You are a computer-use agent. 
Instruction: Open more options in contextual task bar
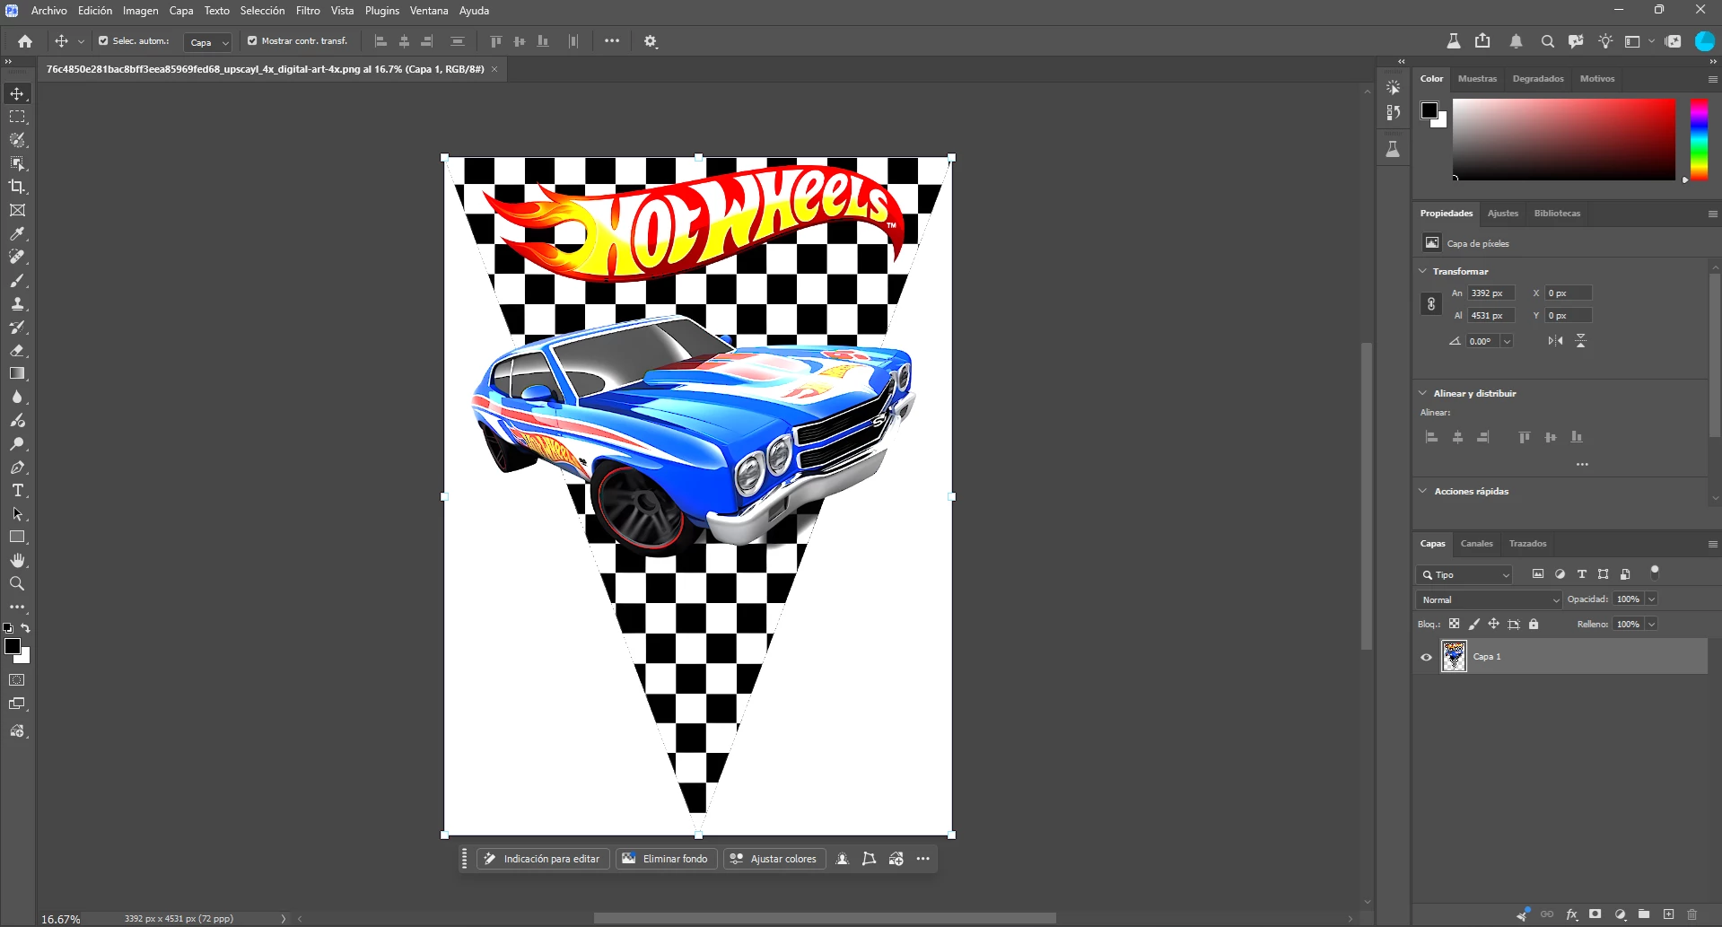pyautogui.click(x=922, y=859)
